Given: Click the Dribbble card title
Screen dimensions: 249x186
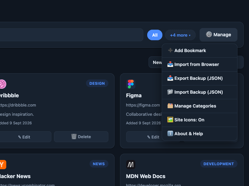Looking at the screenshot, I should coord(9,96).
